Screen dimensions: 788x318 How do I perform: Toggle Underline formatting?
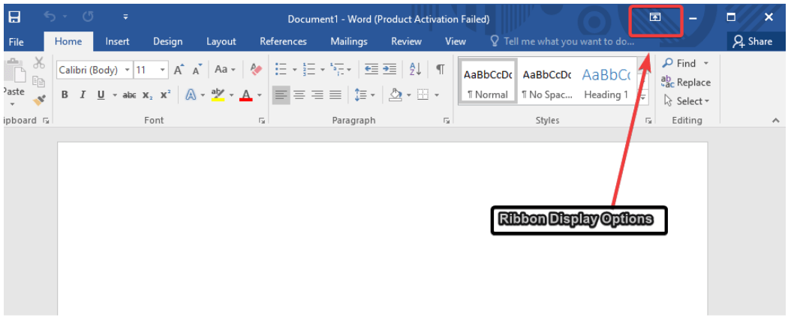point(101,95)
